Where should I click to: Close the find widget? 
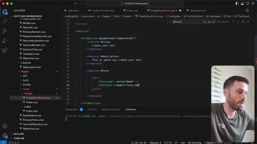click(x=248, y=22)
